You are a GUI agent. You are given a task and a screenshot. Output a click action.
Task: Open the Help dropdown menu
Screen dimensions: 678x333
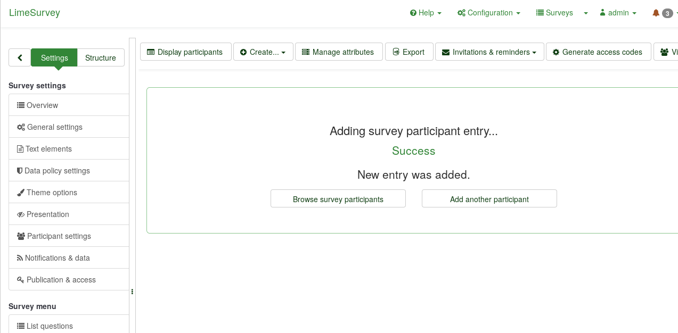coord(426,13)
